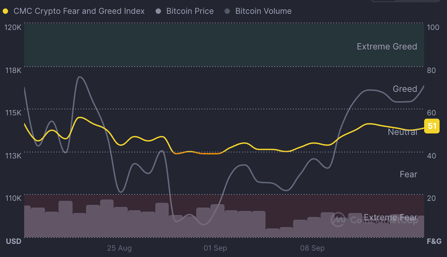Toggle the Bitcoin Volume series label
This screenshot has height=257, width=447.
[263, 11]
